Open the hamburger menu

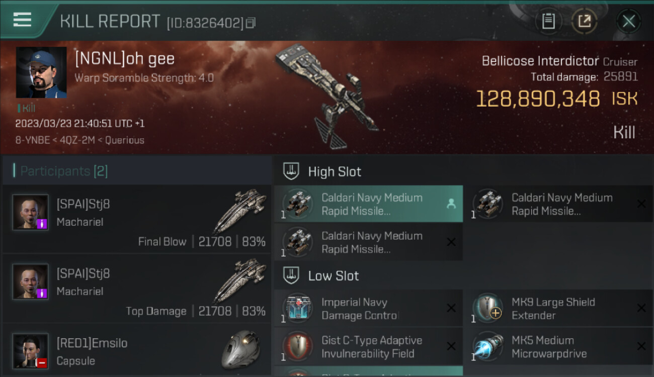(x=22, y=20)
